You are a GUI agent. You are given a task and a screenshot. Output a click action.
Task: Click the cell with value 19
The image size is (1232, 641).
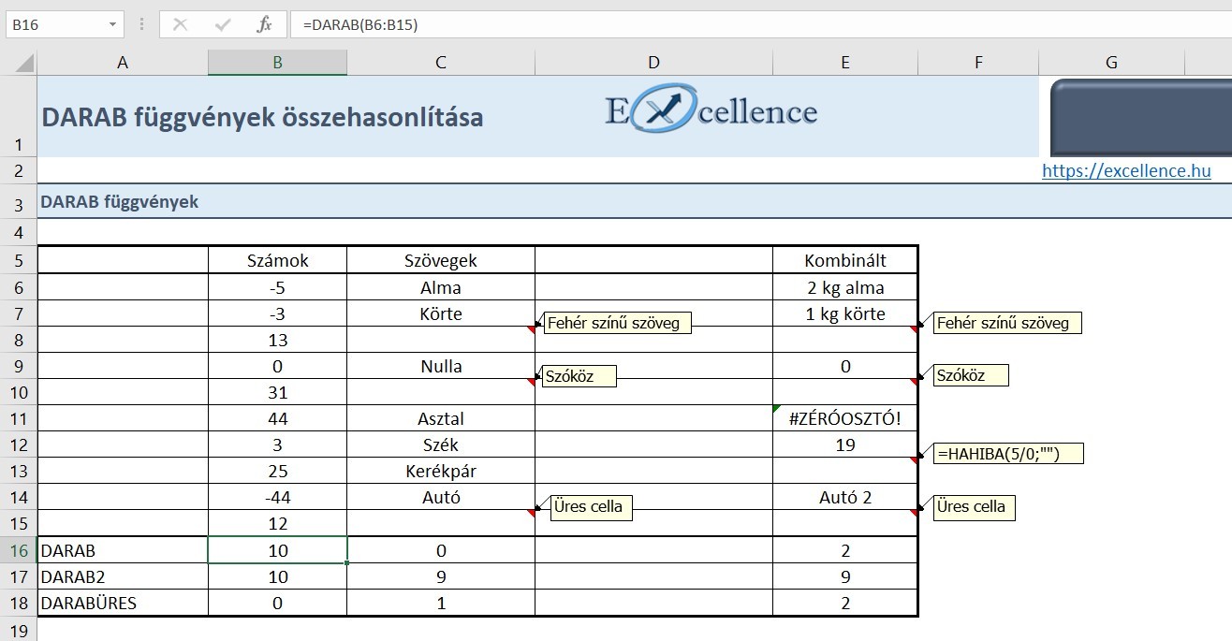(845, 444)
